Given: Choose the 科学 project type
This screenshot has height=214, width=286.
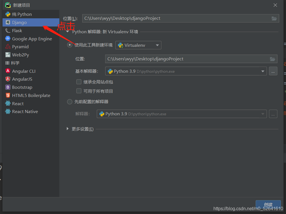Looking at the screenshot, I should 31,63.
